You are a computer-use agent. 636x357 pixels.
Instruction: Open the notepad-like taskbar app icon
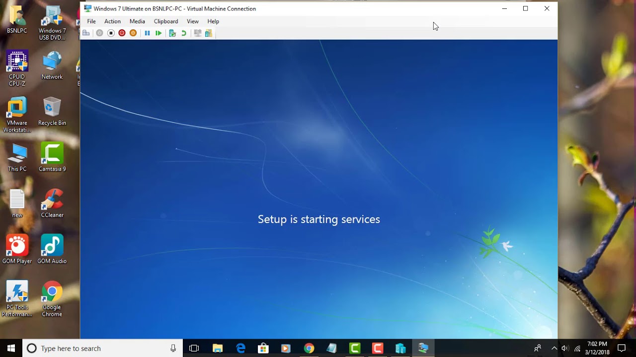[332, 348]
